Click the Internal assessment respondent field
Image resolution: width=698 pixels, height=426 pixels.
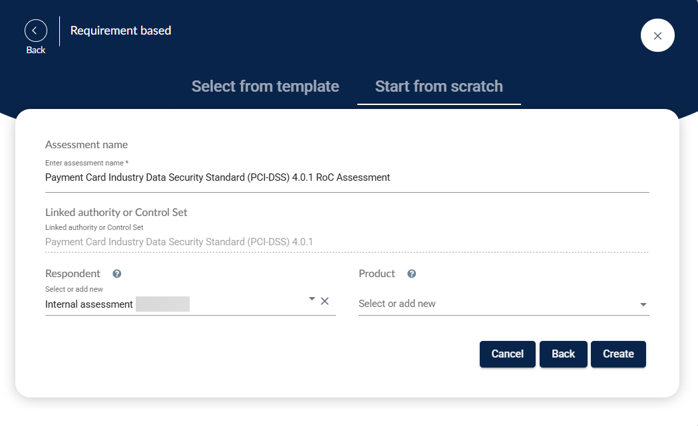tap(173, 304)
